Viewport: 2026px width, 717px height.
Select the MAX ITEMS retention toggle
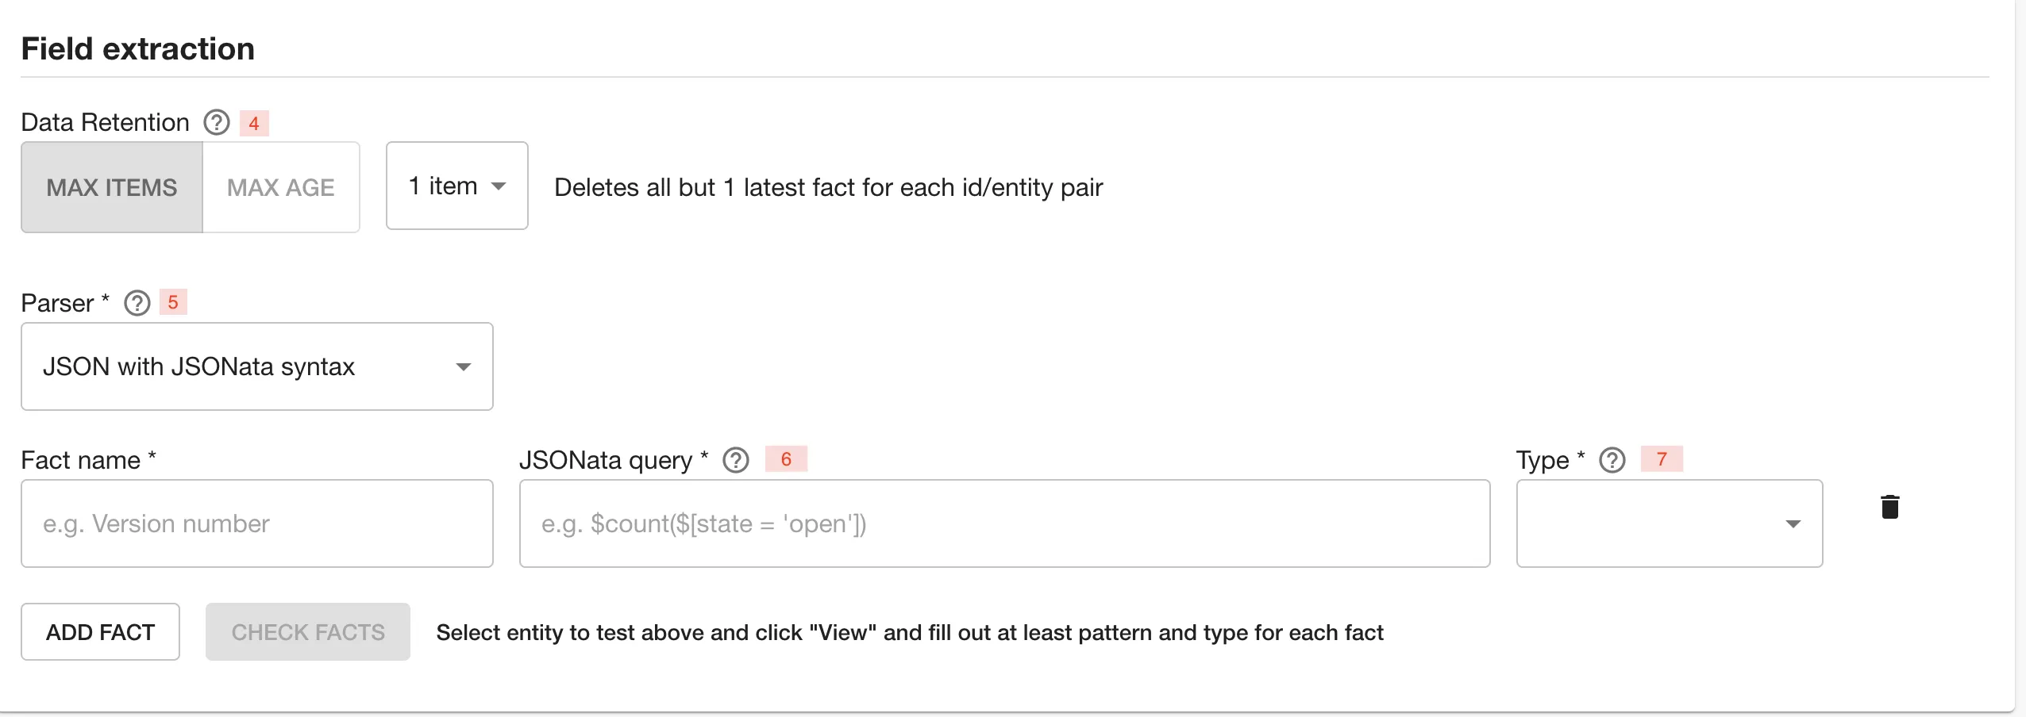tap(112, 187)
